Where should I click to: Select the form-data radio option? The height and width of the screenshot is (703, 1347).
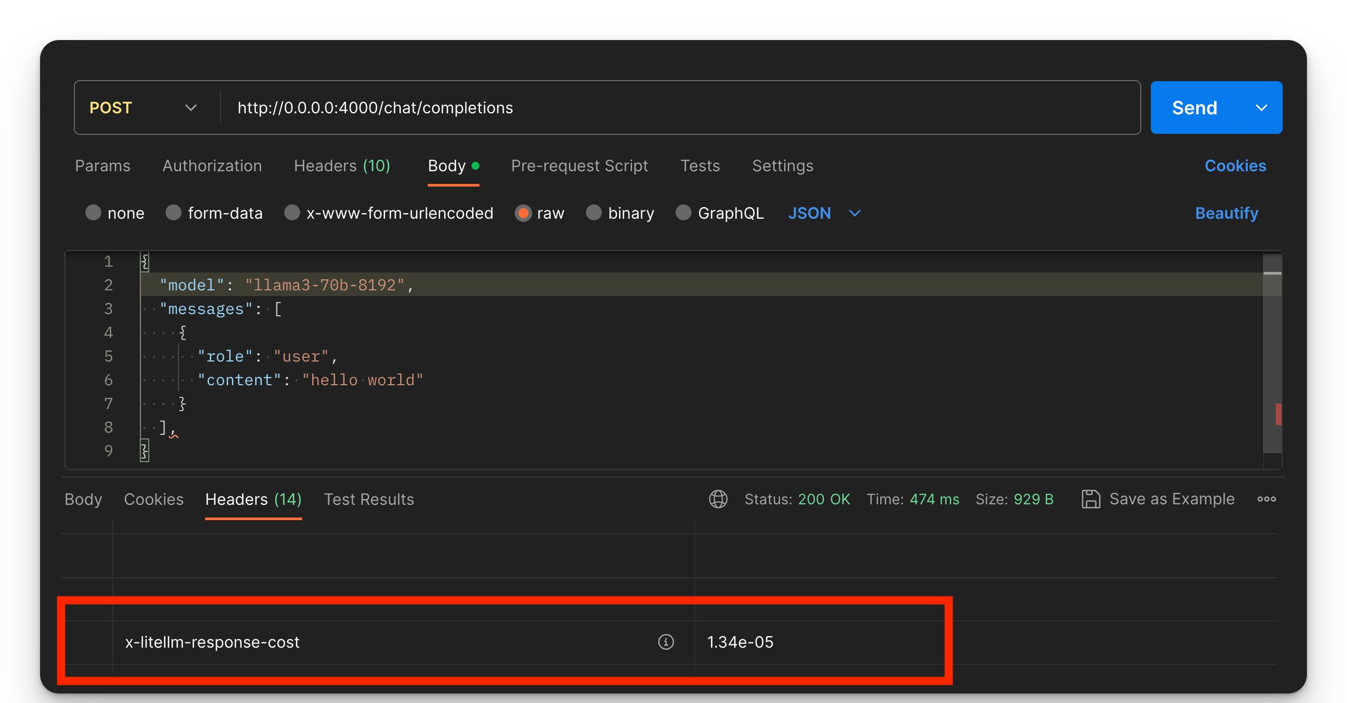174,213
